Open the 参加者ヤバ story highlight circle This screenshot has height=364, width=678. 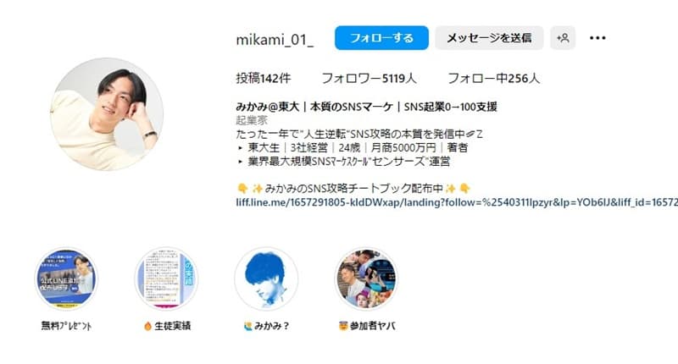pyautogui.click(x=367, y=279)
